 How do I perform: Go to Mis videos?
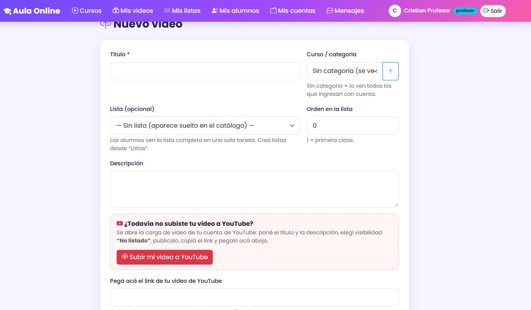click(x=133, y=11)
